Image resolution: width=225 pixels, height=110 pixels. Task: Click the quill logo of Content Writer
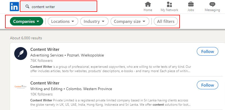coord(21,54)
